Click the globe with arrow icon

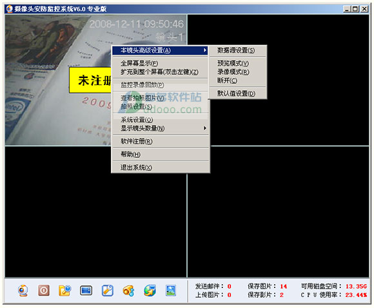coord(150,291)
